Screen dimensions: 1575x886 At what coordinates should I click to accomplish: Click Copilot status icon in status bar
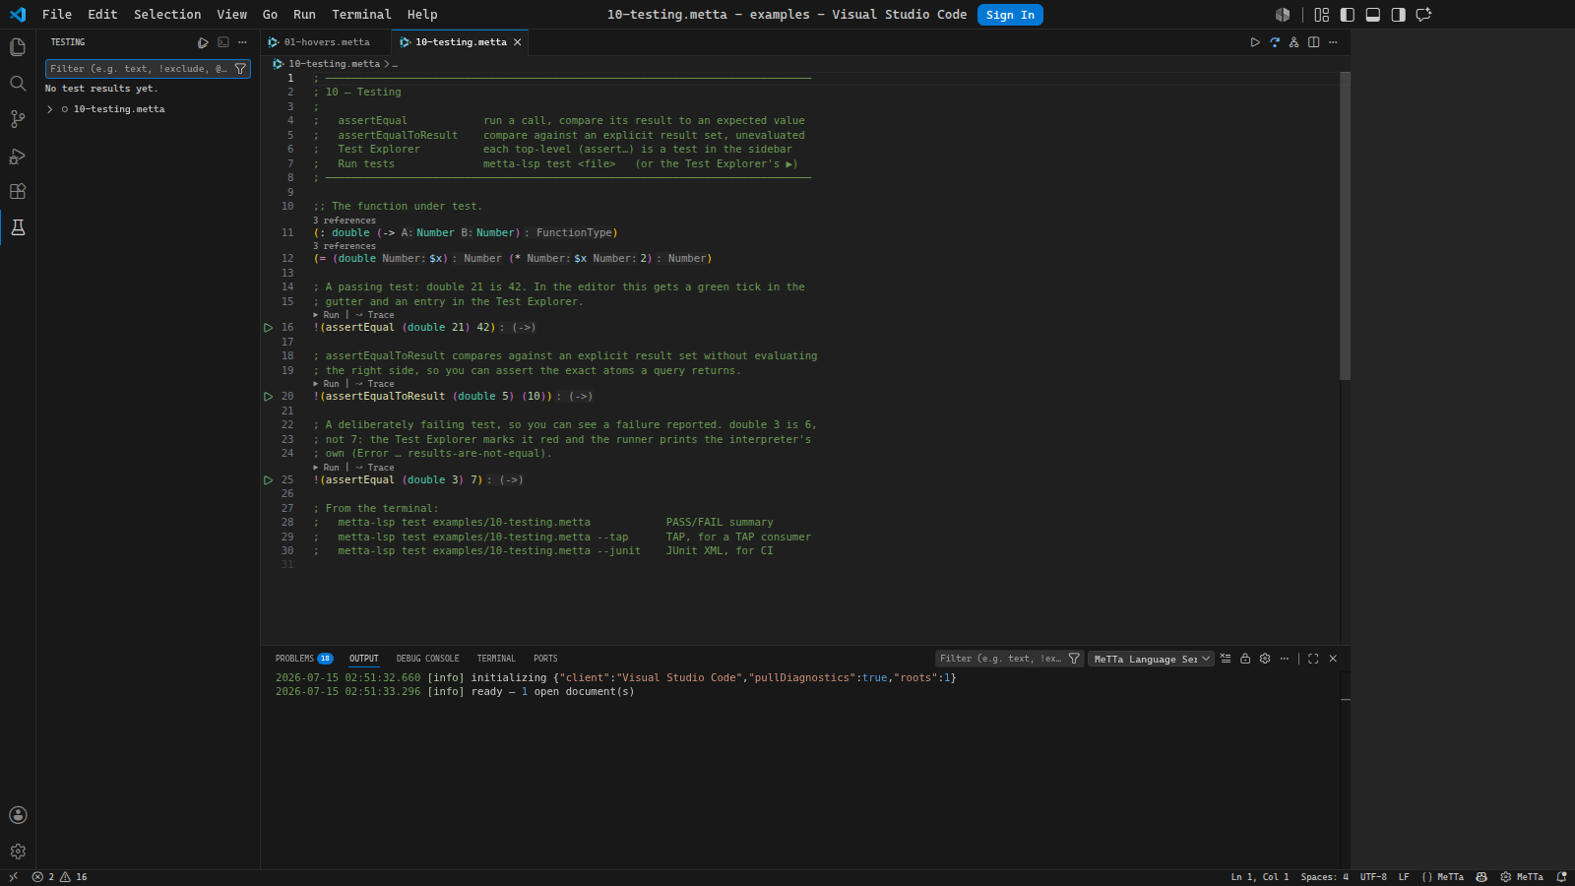(1481, 877)
